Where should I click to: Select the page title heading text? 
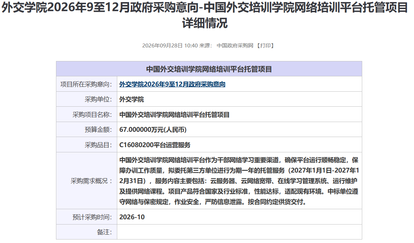[205, 15]
